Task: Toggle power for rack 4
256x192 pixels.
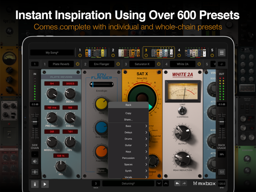Action: 179,55
